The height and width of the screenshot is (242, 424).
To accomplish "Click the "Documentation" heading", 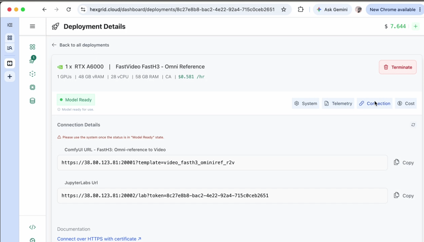I will tap(74, 229).
